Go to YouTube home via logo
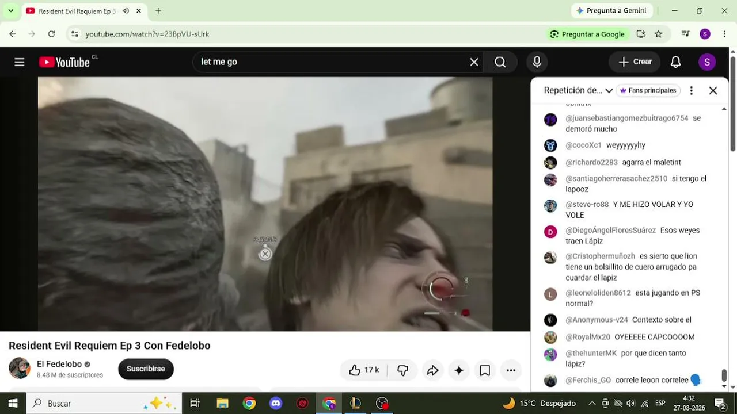 64,62
